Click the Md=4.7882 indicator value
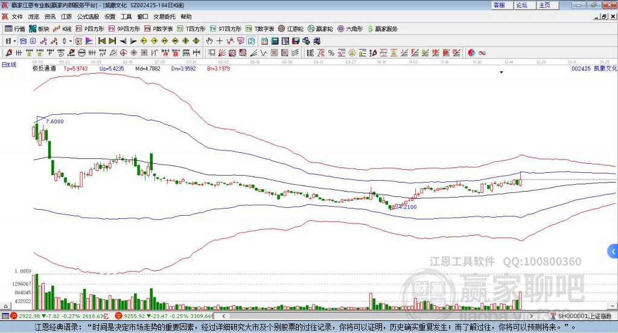 point(148,68)
